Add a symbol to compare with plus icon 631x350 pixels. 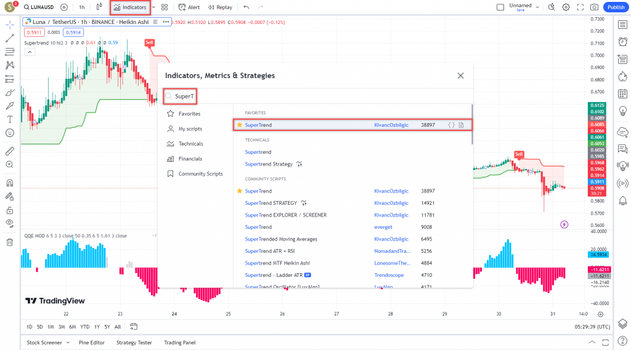pos(64,7)
